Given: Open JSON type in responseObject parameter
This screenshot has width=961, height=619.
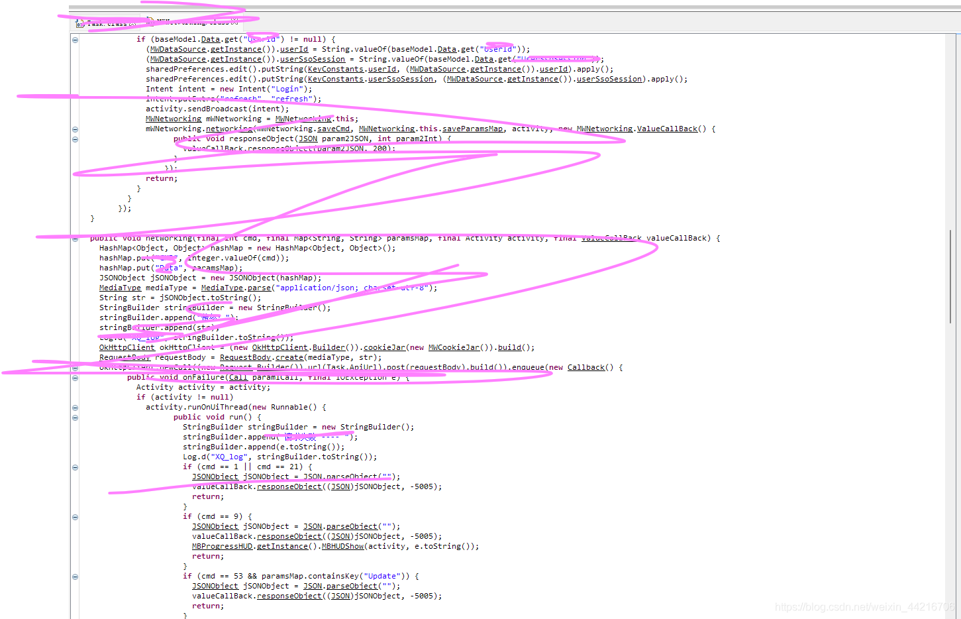Looking at the screenshot, I should 308,139.
